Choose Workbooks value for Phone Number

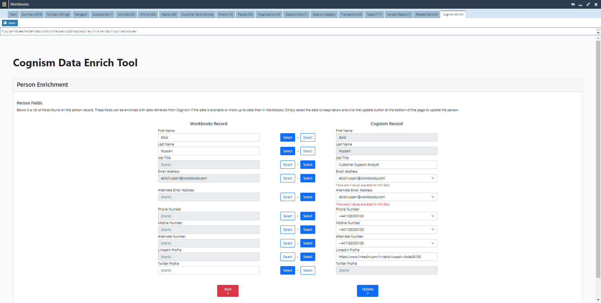pyautogui.click(x=288, y=216)
